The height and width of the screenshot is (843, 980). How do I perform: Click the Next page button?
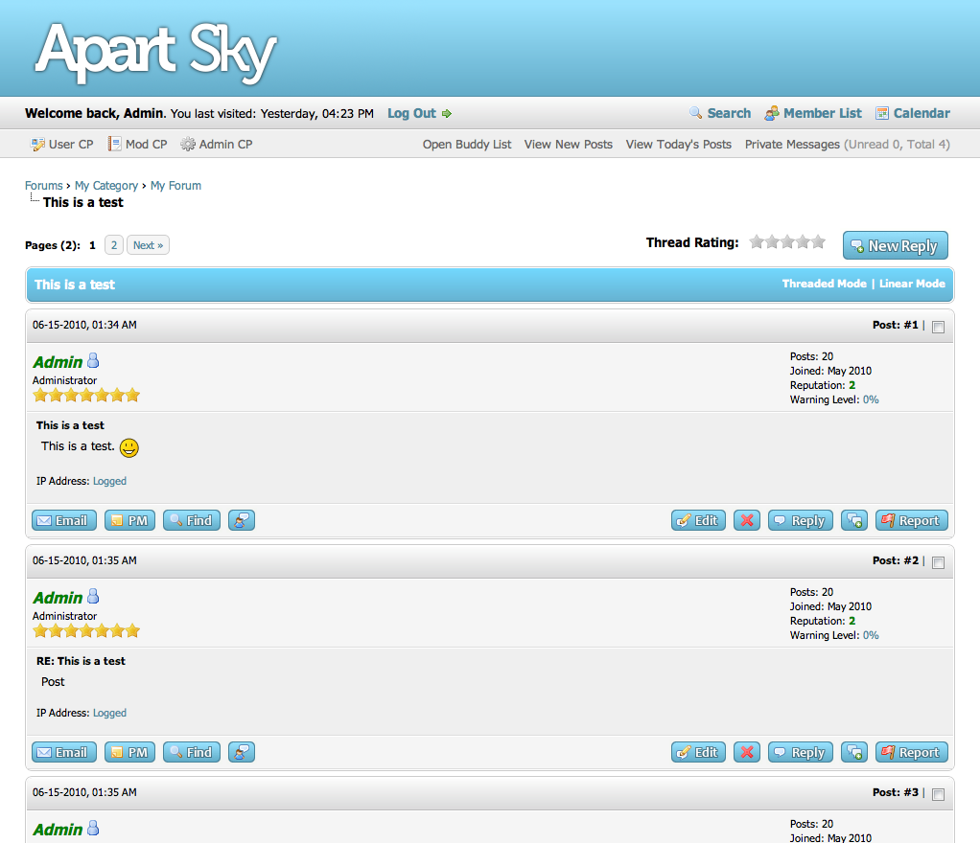(x=148, y=245)
